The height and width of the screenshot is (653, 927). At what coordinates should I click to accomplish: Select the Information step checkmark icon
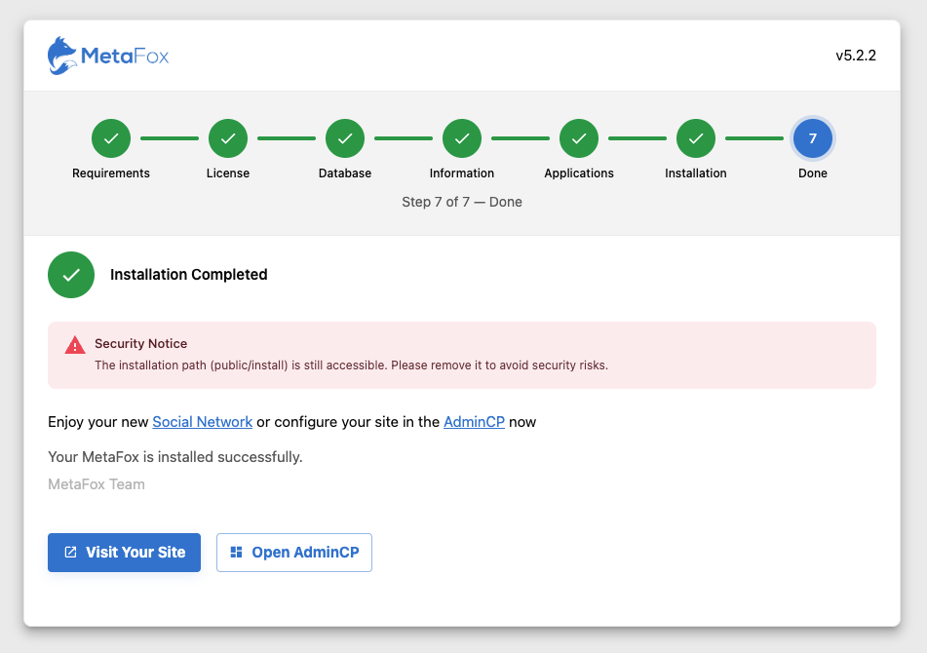click(x=462, y=138)
